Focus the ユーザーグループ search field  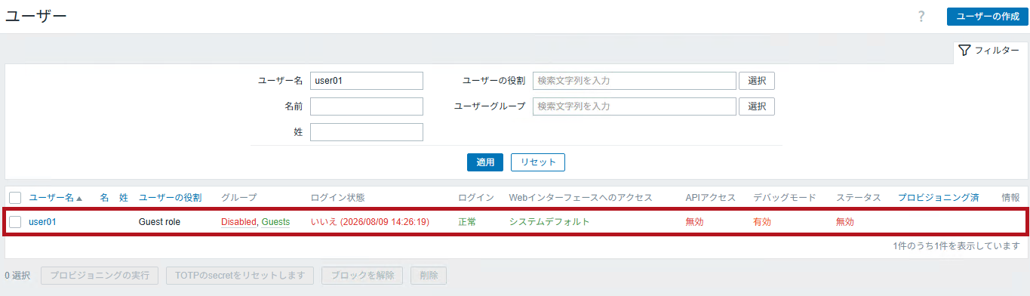[x=635, y=106]
